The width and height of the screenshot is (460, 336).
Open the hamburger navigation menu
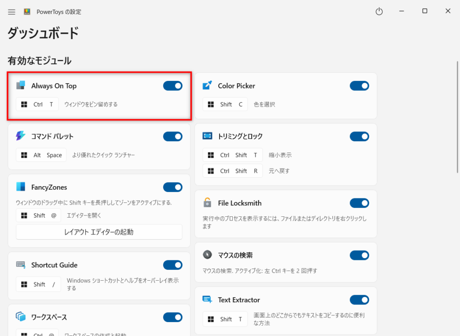(x=11, y=12)
